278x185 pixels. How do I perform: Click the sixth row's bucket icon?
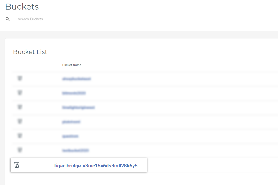point(20,150)
